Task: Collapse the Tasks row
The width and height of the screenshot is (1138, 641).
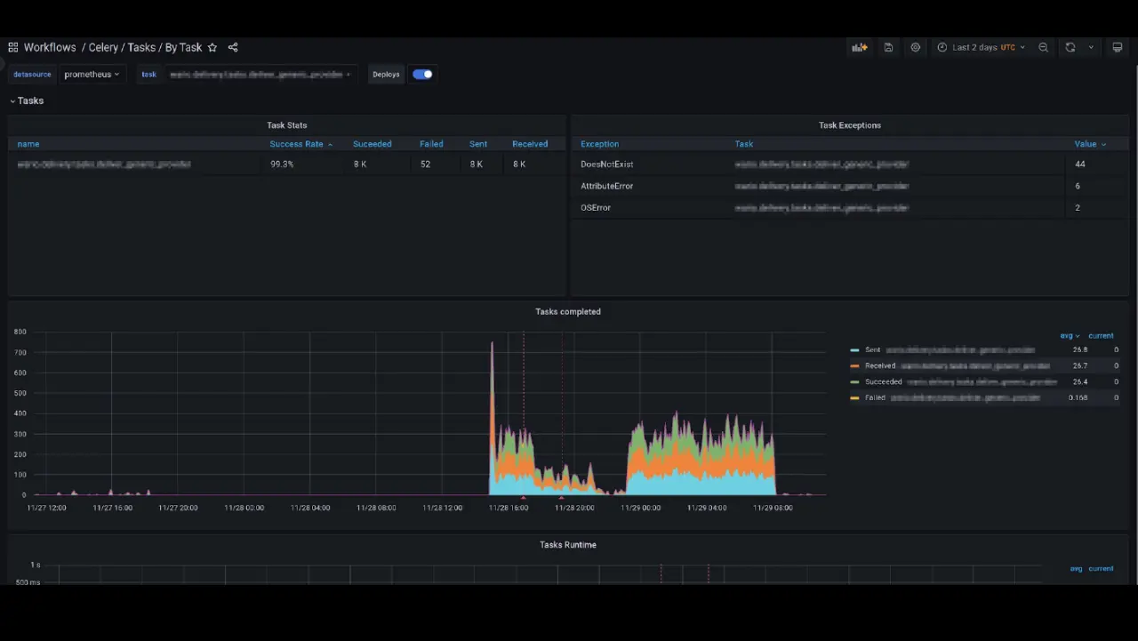Action: click(27, 100)
